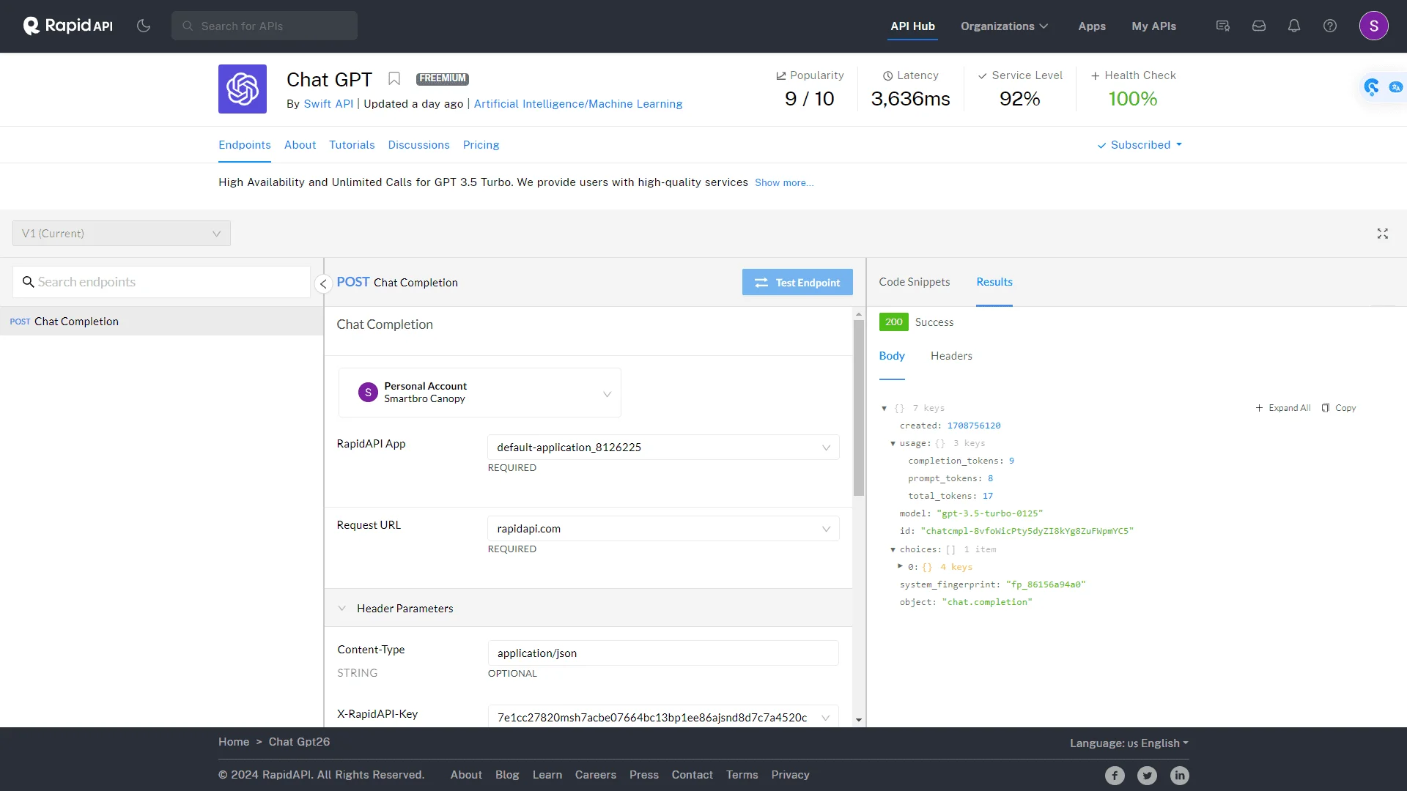Collapse the choices JSON array
The image size is (1407, 791).
point(893,549)
